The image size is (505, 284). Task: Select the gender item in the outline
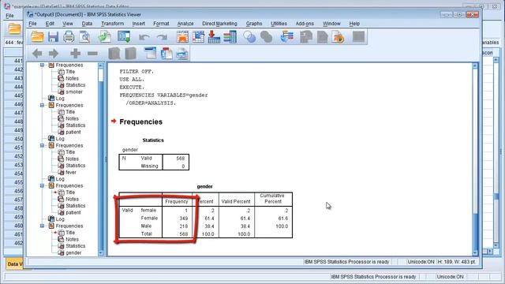pos(73,252)
